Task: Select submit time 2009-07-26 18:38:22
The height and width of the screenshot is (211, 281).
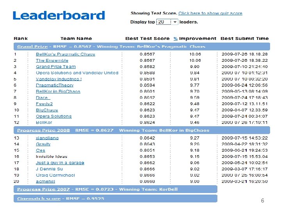Action: point(245,61)
